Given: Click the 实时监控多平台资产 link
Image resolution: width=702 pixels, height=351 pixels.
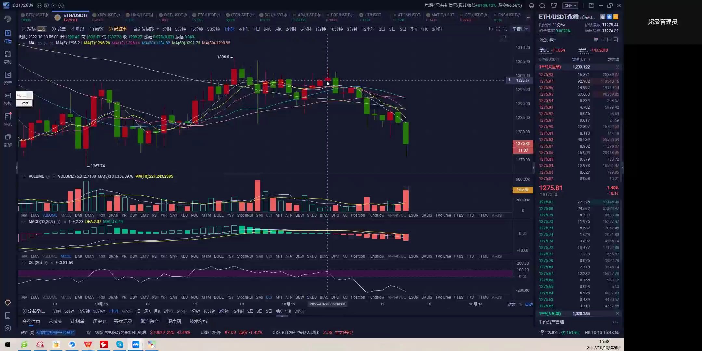Looking at the screenshot, I should 56,332.
